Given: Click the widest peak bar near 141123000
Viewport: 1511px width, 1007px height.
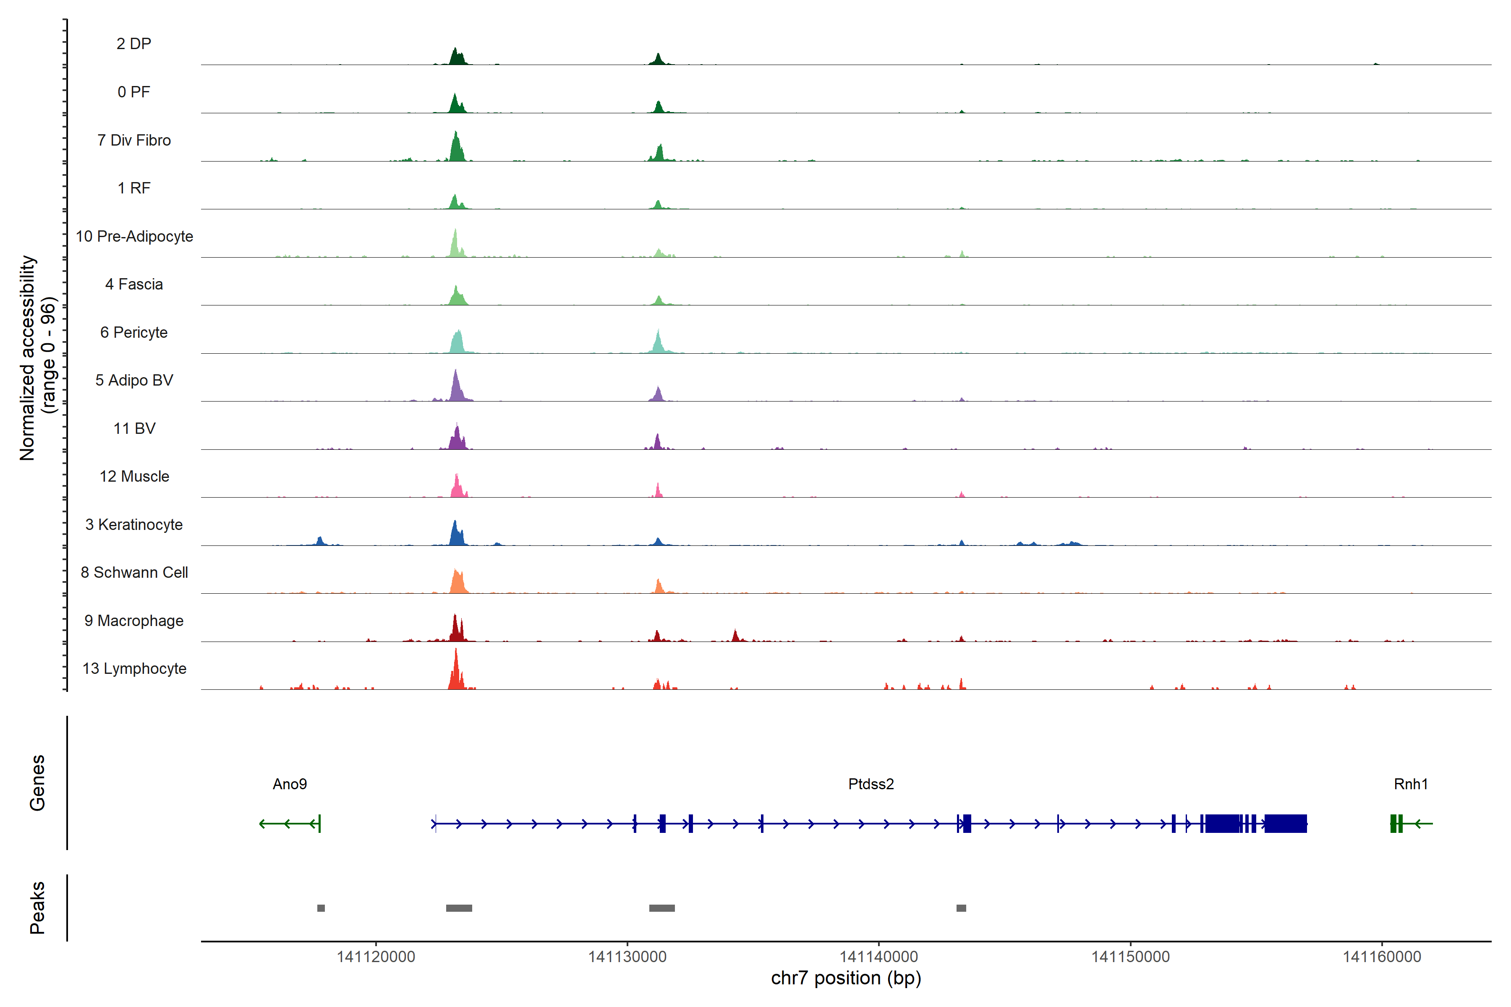Looking at the screenshot, I should pos(459,908).
